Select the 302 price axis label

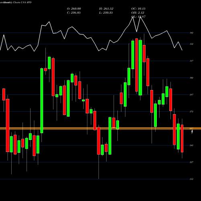coord(191,78)
